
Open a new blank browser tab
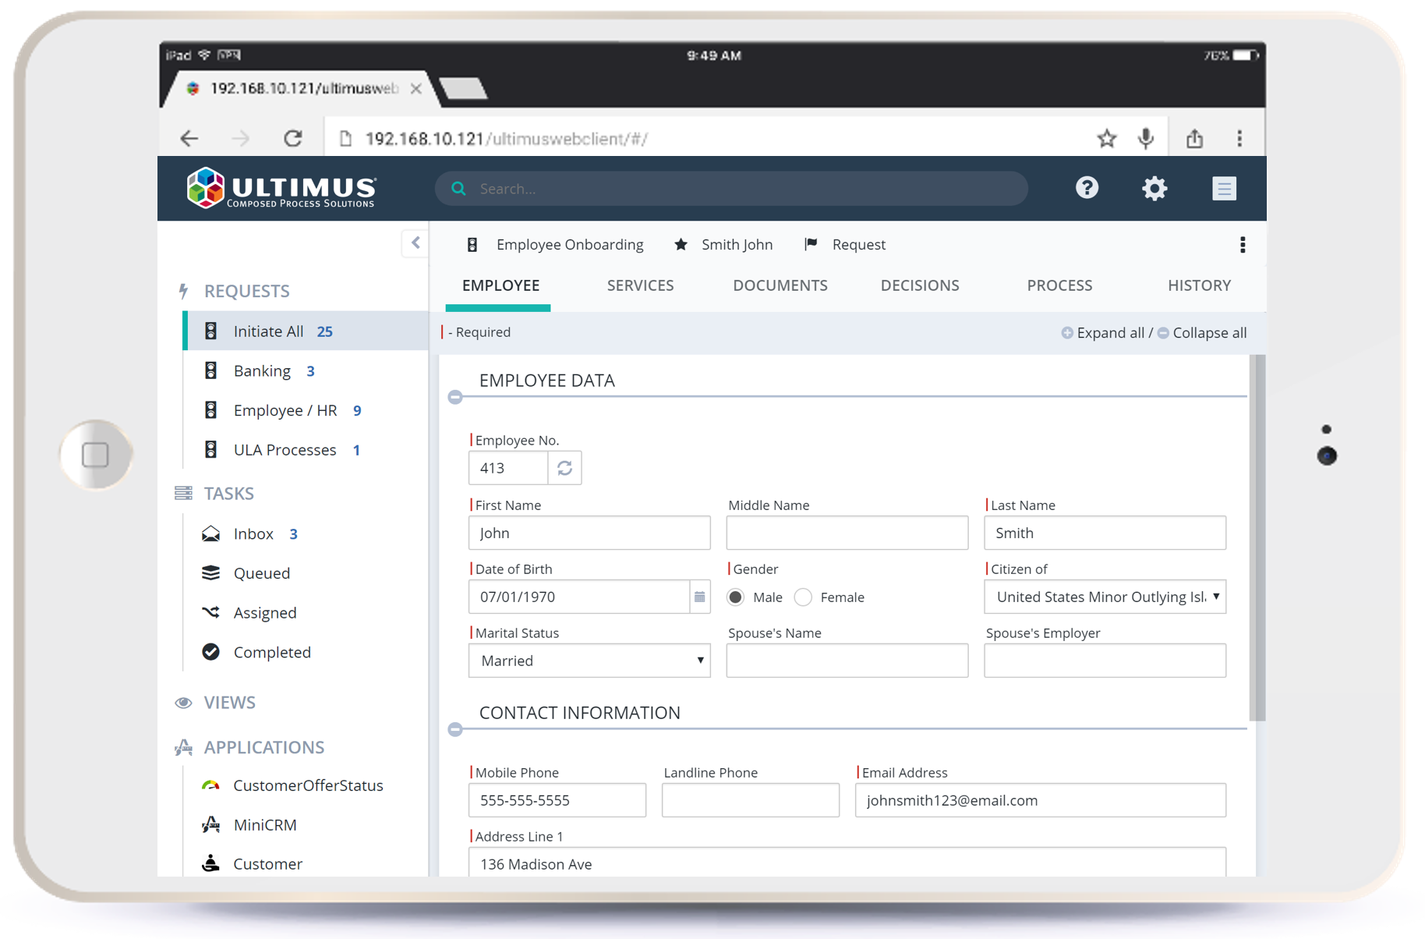(x=464, y=89)
